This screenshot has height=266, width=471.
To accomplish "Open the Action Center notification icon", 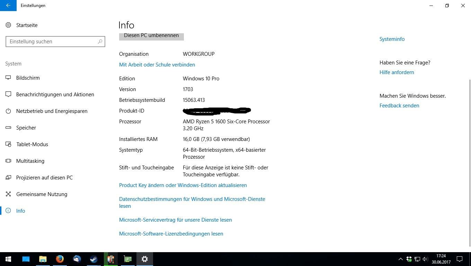I will coord(460,259).
